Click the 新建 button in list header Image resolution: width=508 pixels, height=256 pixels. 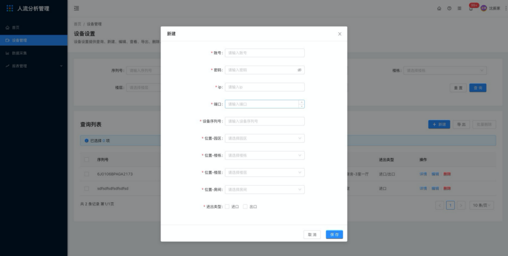[439, 124]
